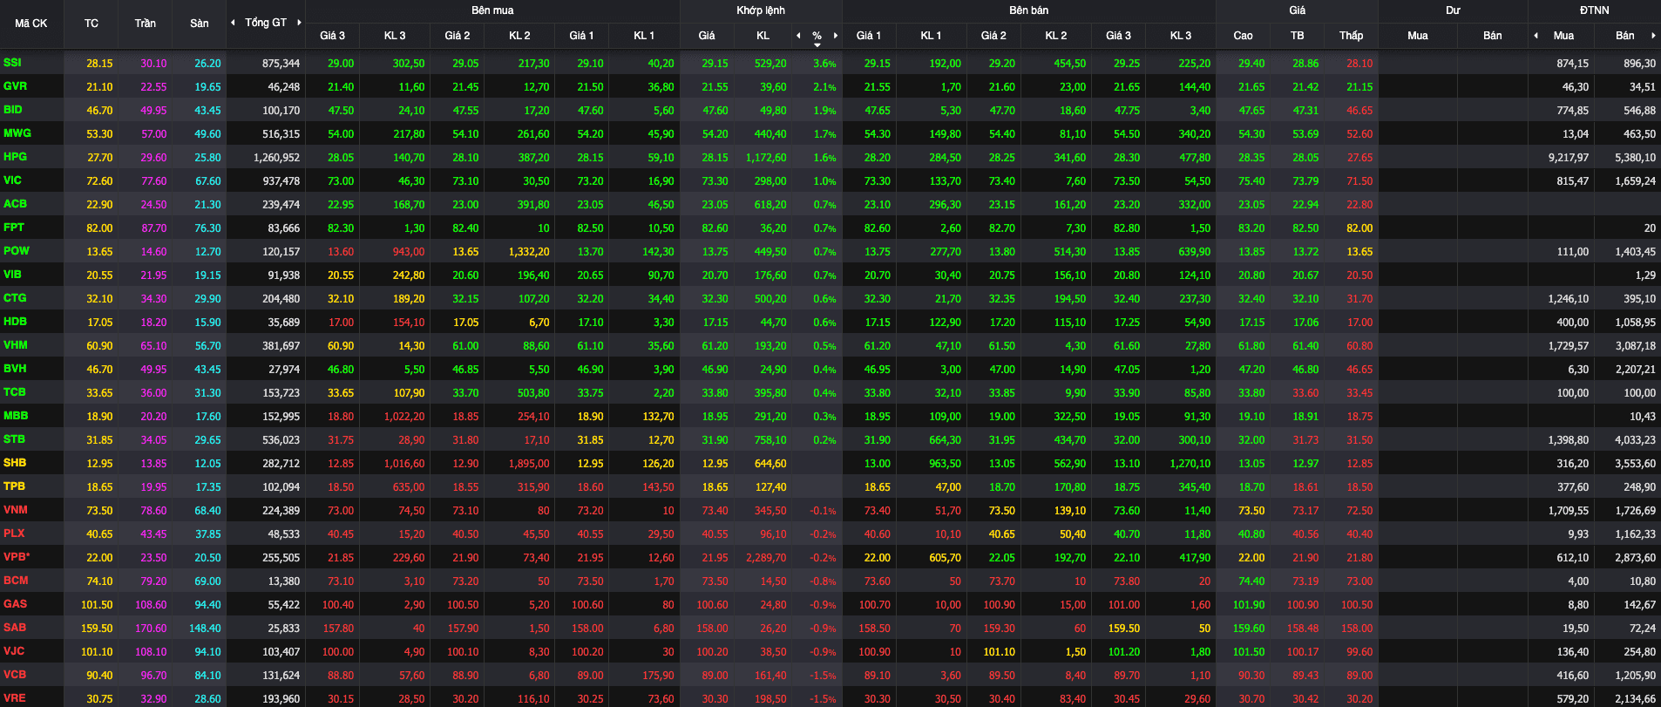1661x707 pixels.
Task: Click the Bên bán group header
Action: tap(1029, 10)
